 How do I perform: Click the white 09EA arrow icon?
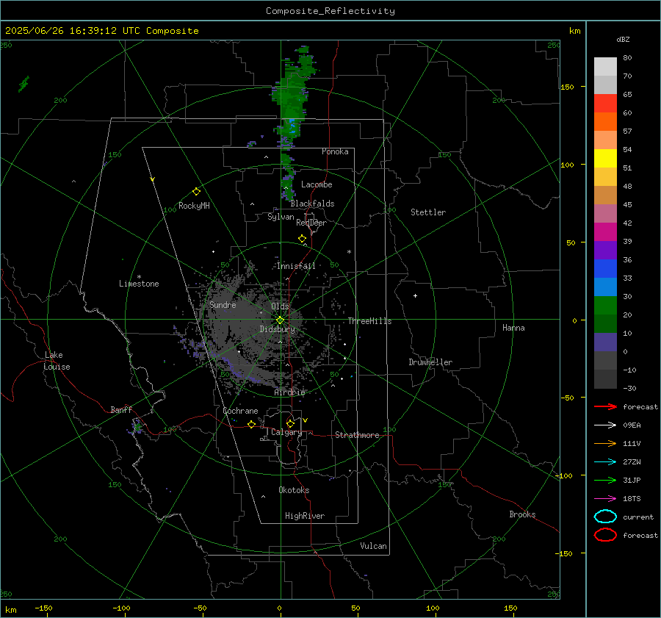[x=605, y=425]
